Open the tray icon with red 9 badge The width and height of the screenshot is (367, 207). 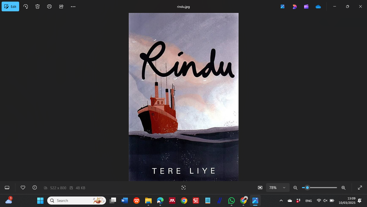coord(298,201)
